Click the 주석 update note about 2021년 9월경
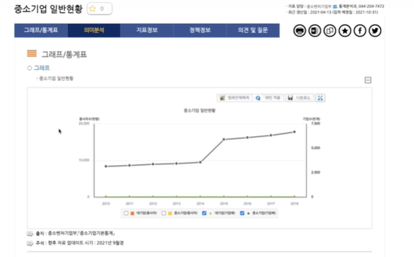Viewport: 414px width, 257px height. point(80,243)
